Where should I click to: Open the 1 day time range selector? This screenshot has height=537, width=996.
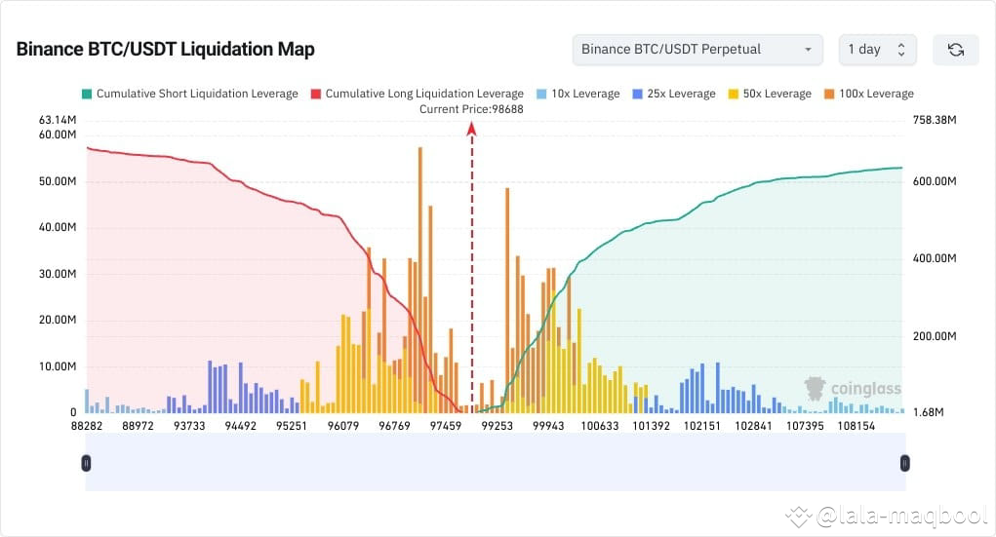coord(877,50)
